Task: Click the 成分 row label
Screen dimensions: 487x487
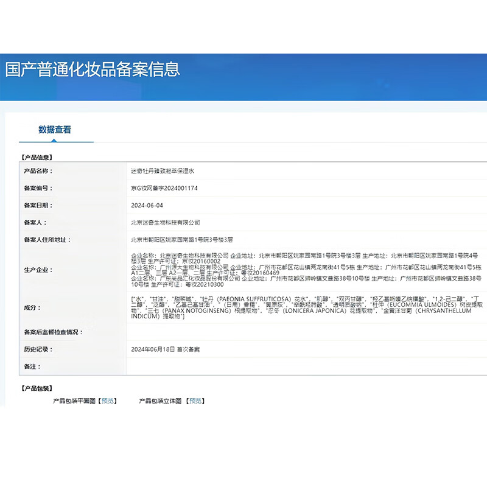Action: click(32, 308)
